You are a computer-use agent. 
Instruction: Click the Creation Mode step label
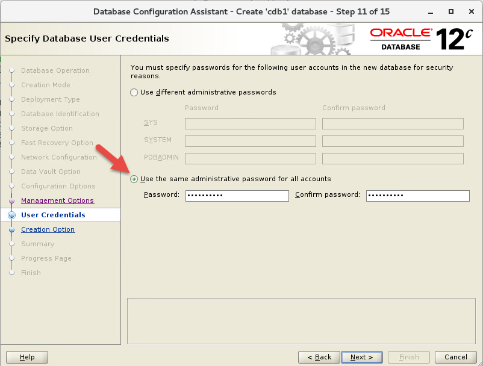46,85
